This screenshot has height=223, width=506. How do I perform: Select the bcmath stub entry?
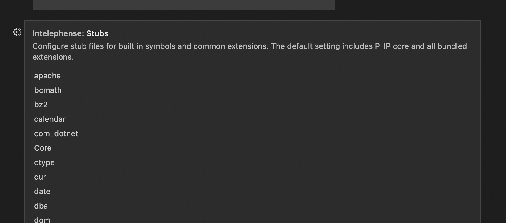pyautogui.click(x=48, y=90)
